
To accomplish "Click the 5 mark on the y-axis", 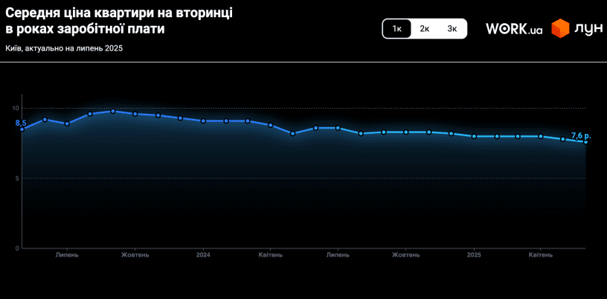I will [x=16, y=178].
